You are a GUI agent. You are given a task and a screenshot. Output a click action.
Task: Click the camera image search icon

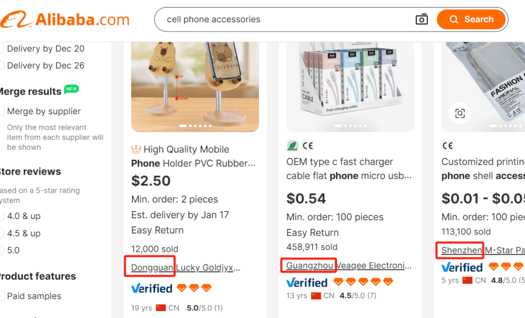click(421, 19)
